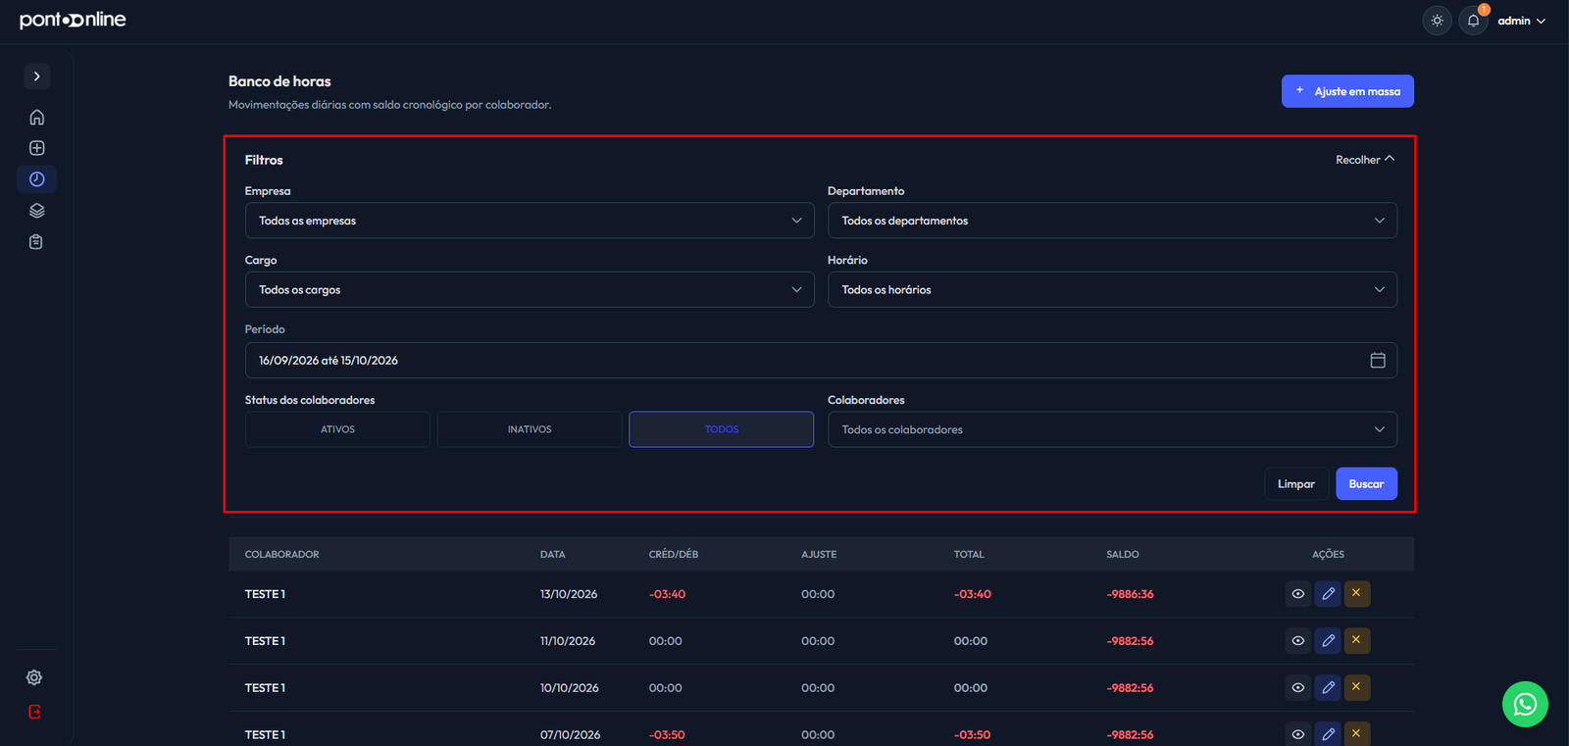Screen dimensions: 1569x746
Task: Open the admin user menu
Action: [1521, 21]
